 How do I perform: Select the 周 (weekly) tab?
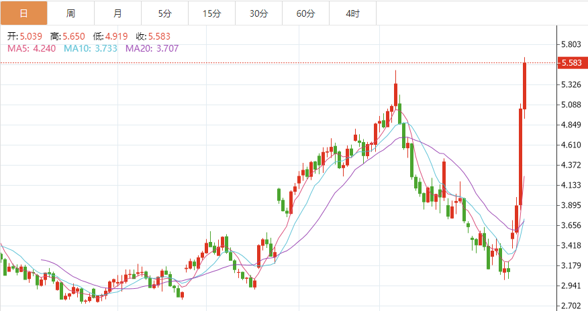tap(70, 13)
